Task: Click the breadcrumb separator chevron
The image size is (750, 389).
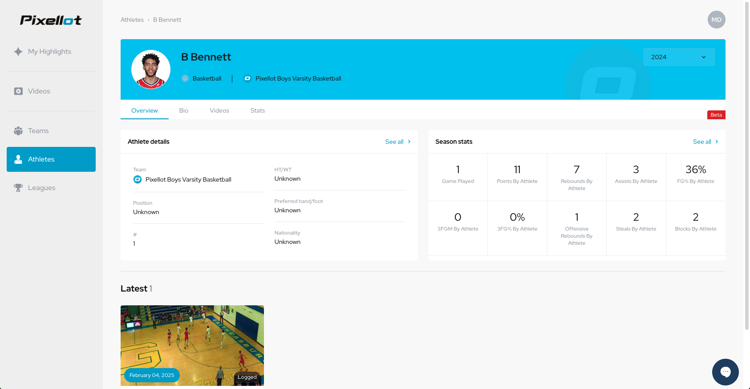Action: click(148, 20)
